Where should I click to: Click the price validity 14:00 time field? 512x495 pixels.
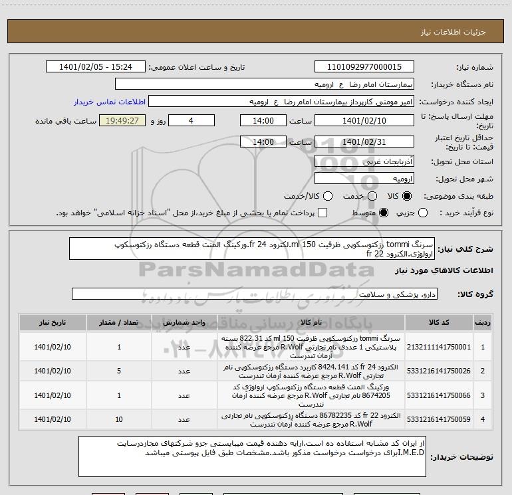pos(263,142)
